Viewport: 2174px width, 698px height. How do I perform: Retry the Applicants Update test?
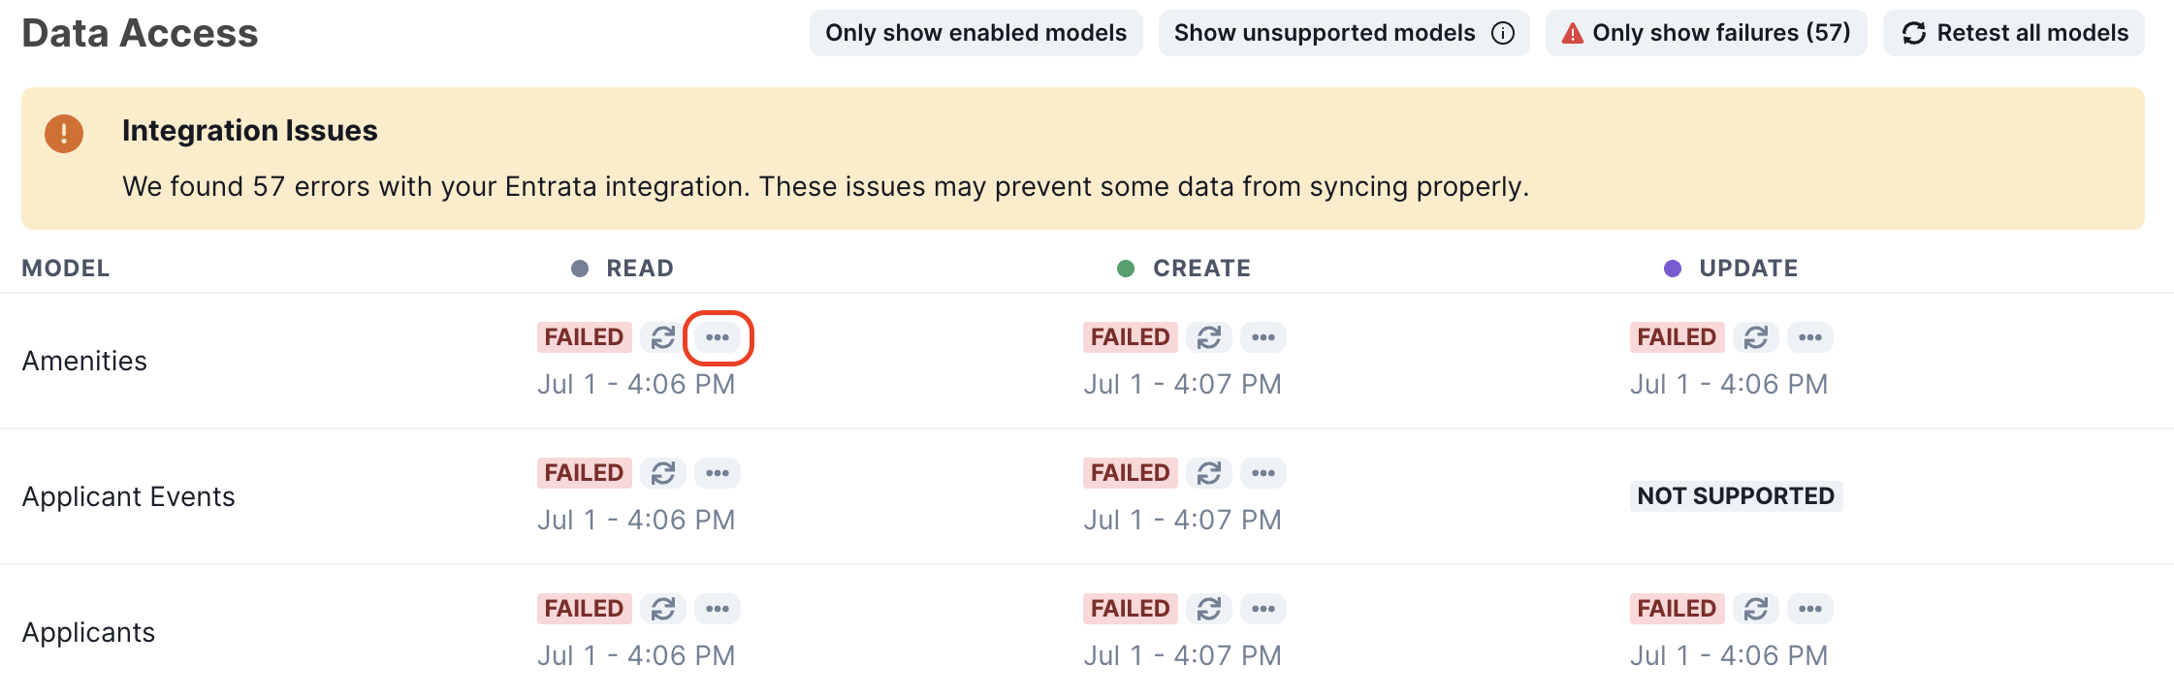[1756, 609]
